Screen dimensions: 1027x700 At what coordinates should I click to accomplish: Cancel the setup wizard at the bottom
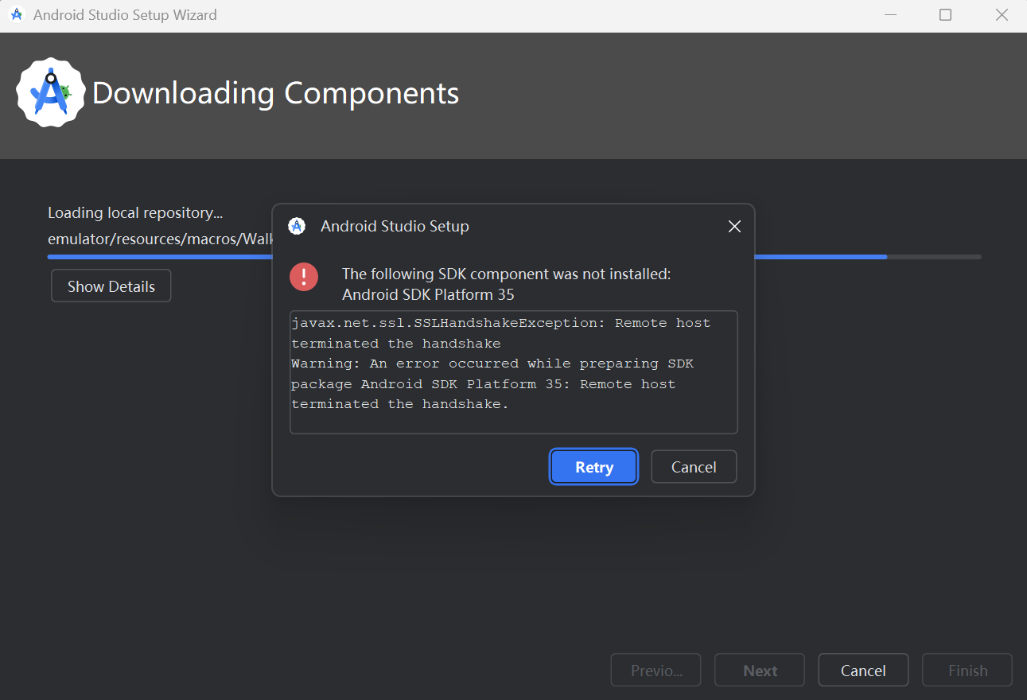pyautogui.click(x=863, y=671)
